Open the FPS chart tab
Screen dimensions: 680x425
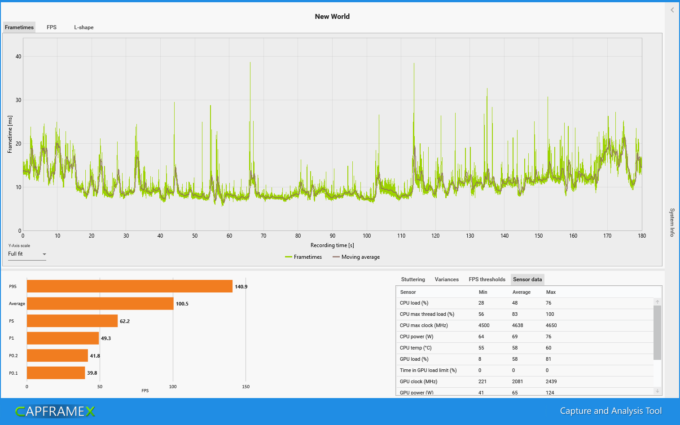pyautogui.click(x=52, y=27)
